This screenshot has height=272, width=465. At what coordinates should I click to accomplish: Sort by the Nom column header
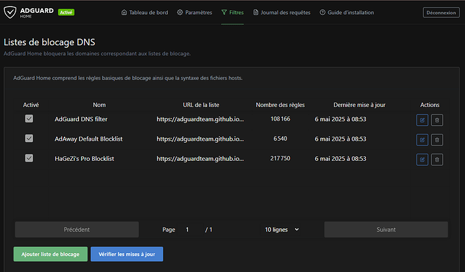(99, 105)
